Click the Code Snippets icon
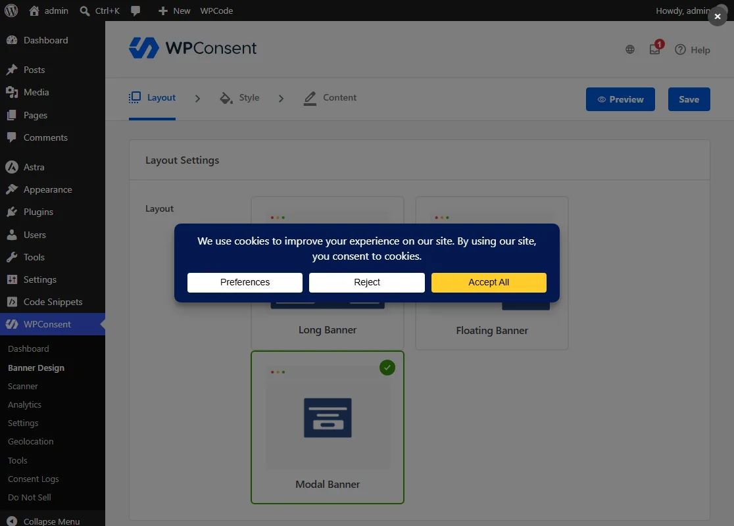The width and height of the screenshot is (734, 526). click(12, 302)
